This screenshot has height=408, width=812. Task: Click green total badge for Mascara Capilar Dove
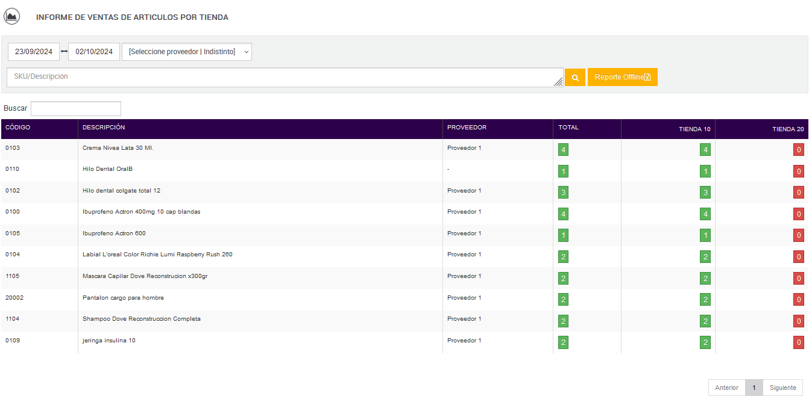pos(563,279)
